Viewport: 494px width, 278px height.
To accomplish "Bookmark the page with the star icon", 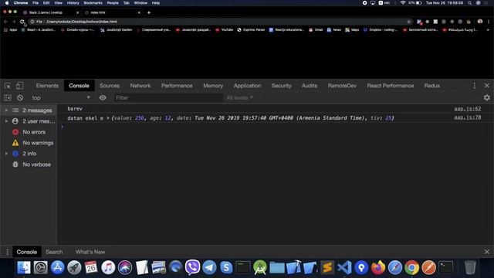I will pos(409,22).
